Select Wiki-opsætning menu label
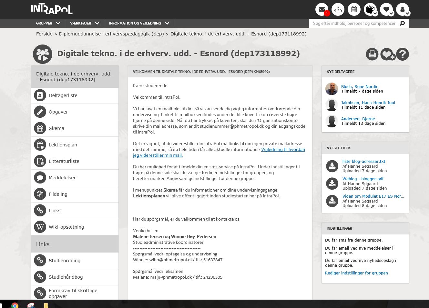 pyautogui.click(x=66, y=227)
